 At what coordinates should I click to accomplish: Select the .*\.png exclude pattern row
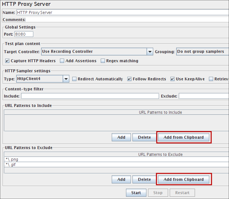[117, 159]
